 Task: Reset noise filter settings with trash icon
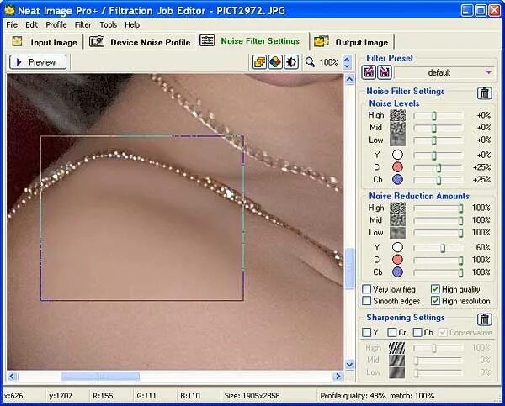(485, 93)
